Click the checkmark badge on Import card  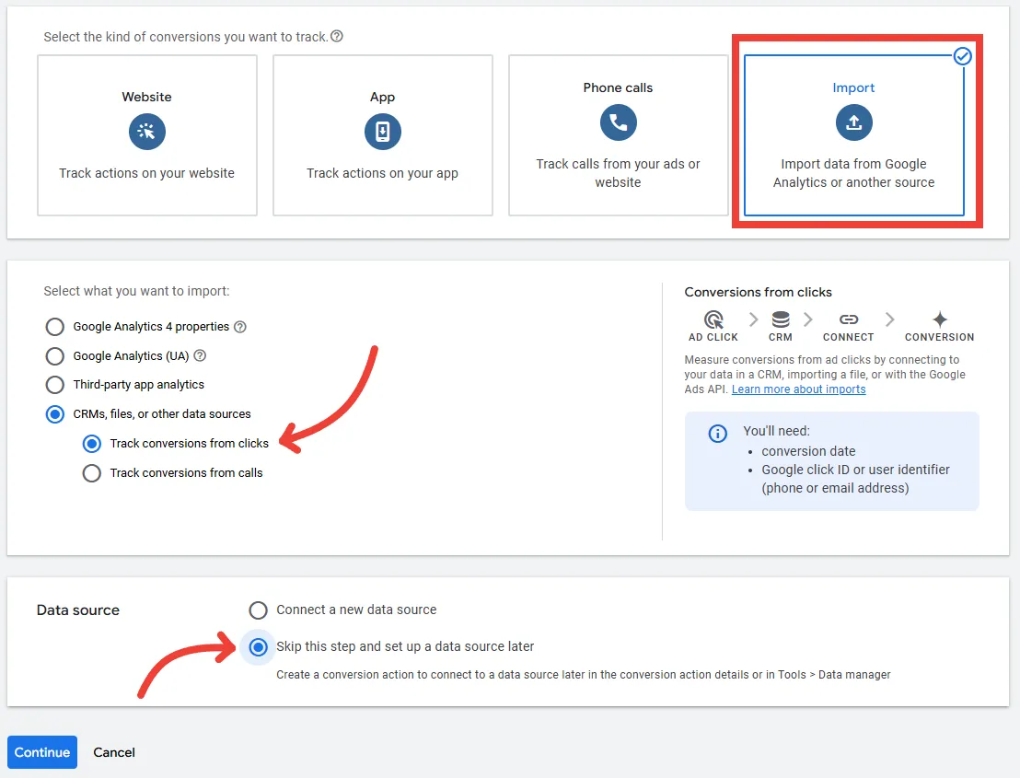(x=963, y=56)
